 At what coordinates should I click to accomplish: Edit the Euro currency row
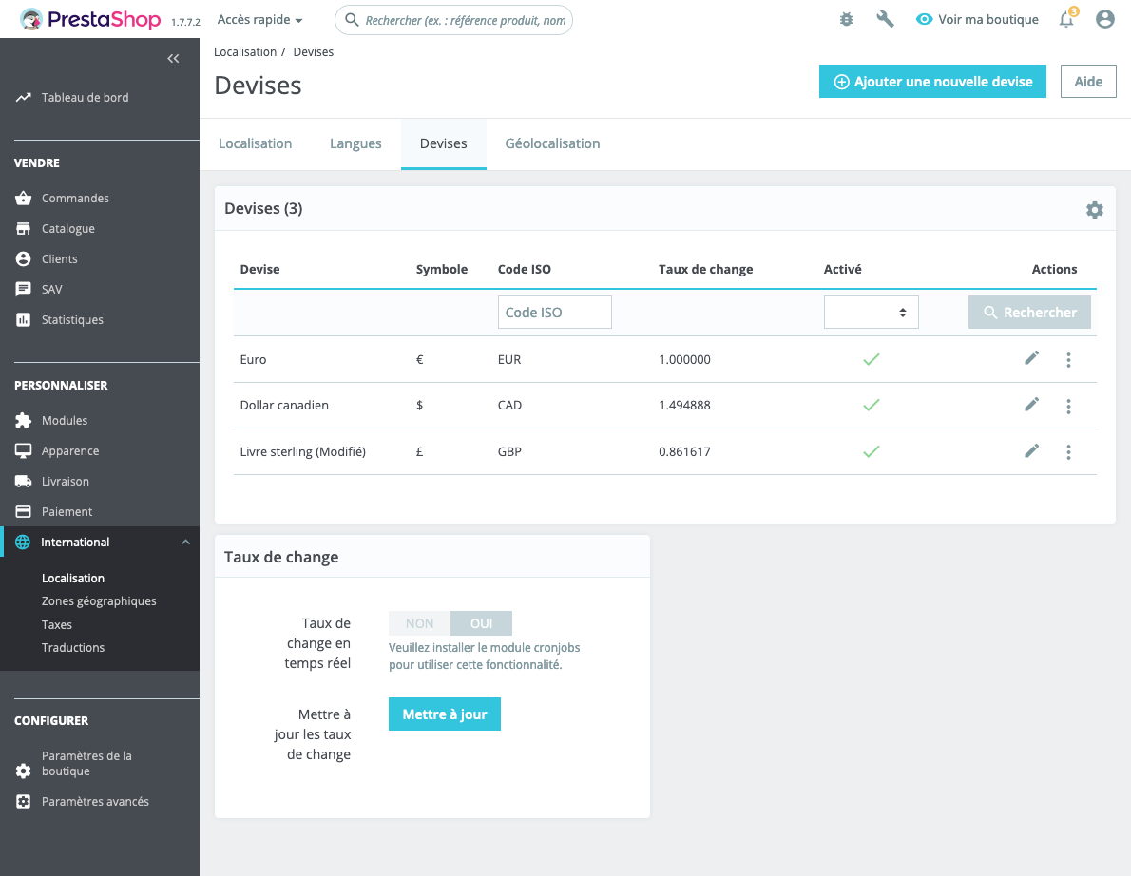(x=1031, y=358)
